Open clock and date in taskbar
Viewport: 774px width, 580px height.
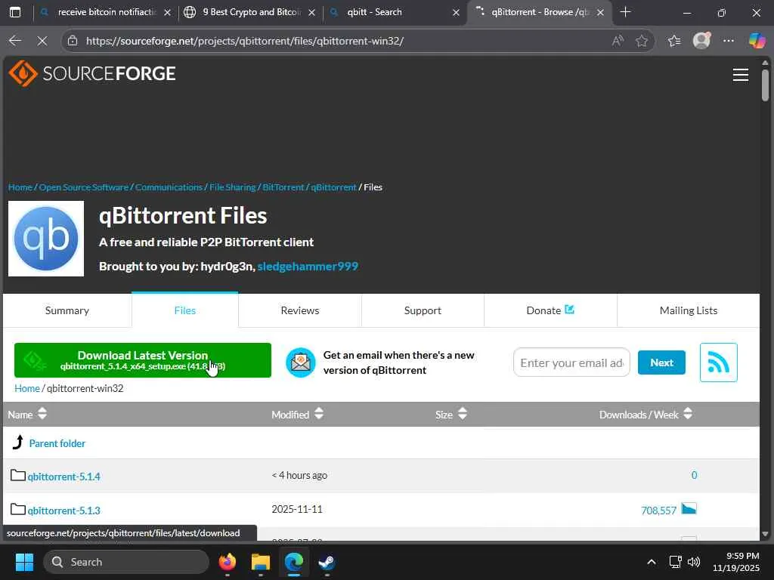coord(735,562)
